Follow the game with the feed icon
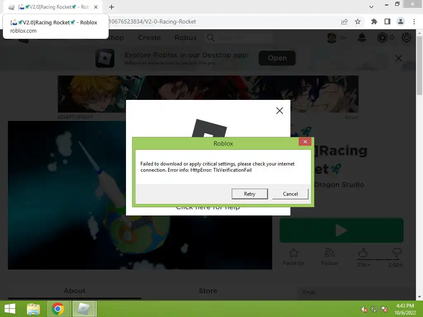This screenshot has width=423, height=317. tap(329, 253)
